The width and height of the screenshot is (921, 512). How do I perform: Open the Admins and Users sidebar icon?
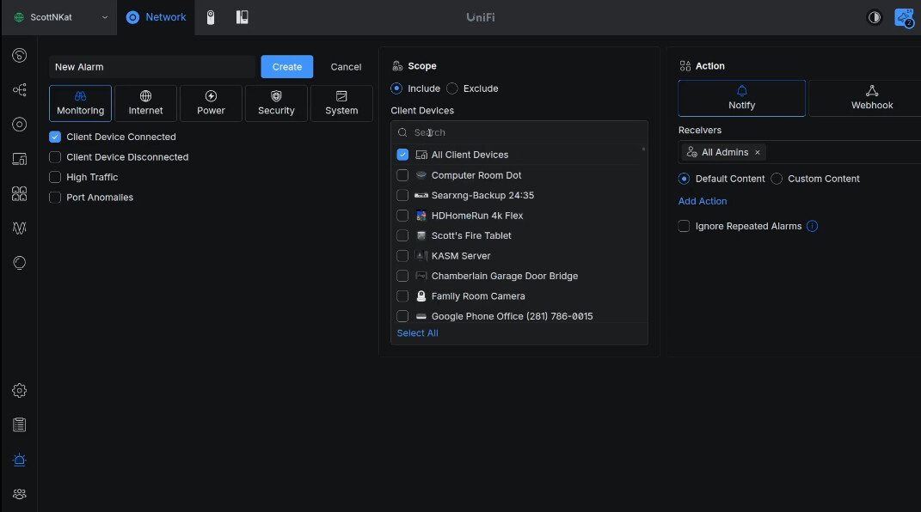(19, 494)
